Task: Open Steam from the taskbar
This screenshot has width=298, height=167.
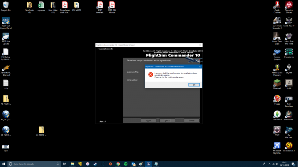Action: coord(95,164)
